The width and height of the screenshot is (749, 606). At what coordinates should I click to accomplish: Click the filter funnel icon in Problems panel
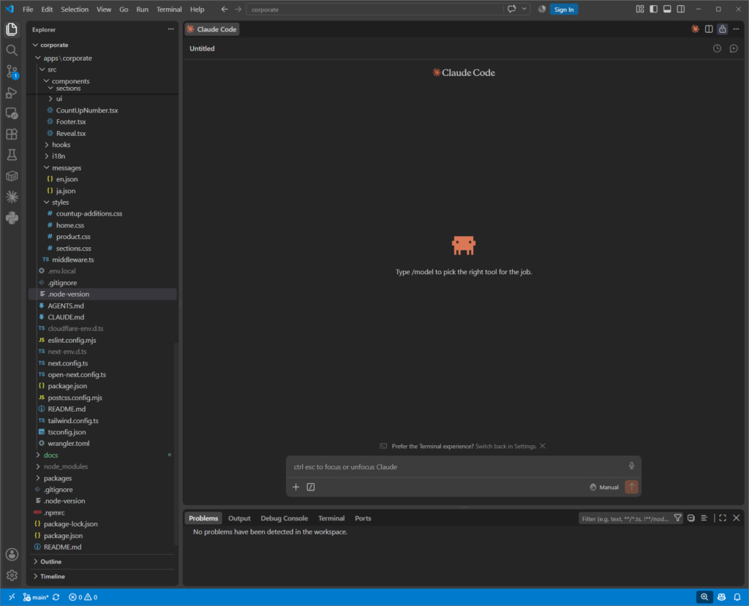point(677,518)
